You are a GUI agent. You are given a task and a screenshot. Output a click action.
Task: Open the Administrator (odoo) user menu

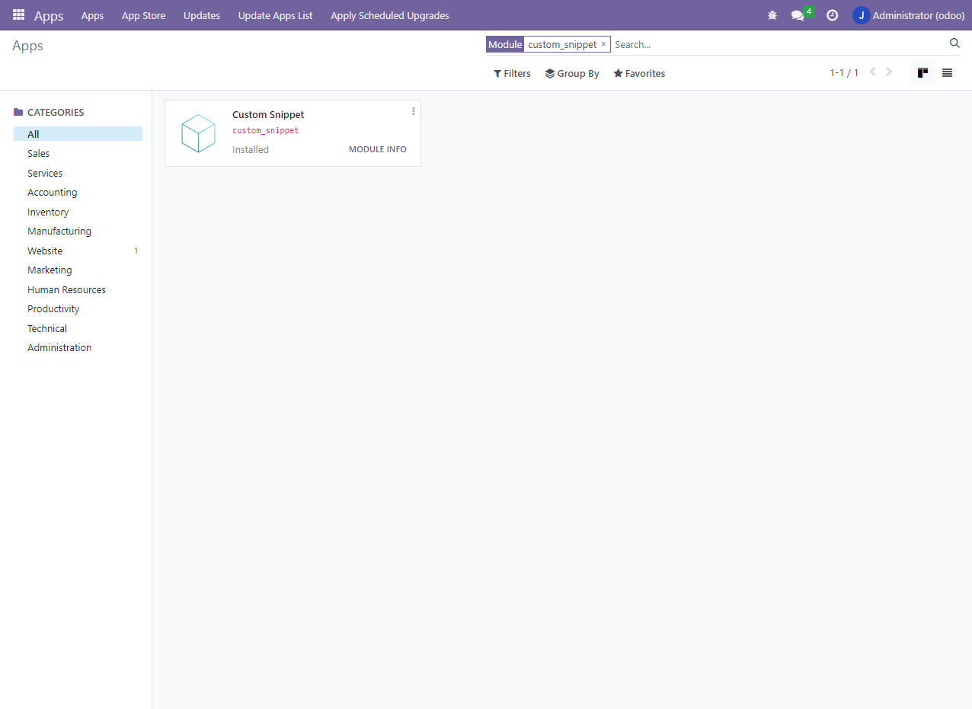[x=909, y=15]
